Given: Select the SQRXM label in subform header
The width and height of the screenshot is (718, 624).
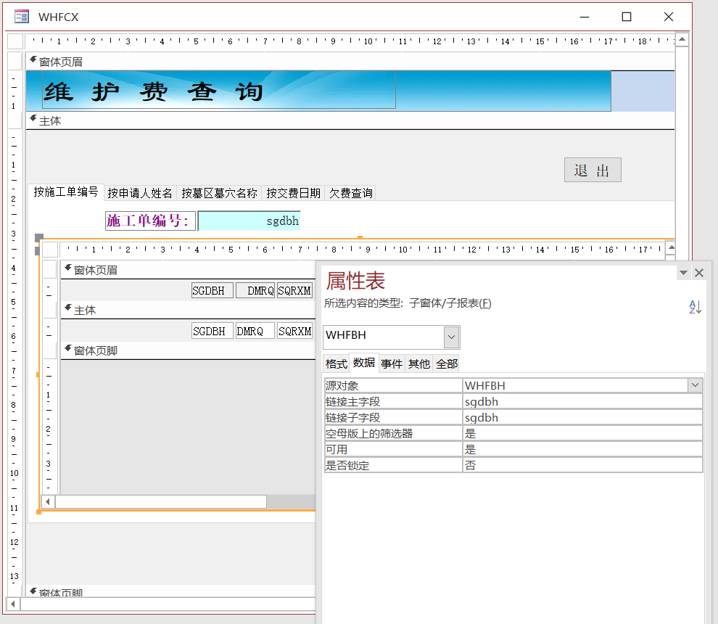Looking at the screenshot, I should click(294, 290).
